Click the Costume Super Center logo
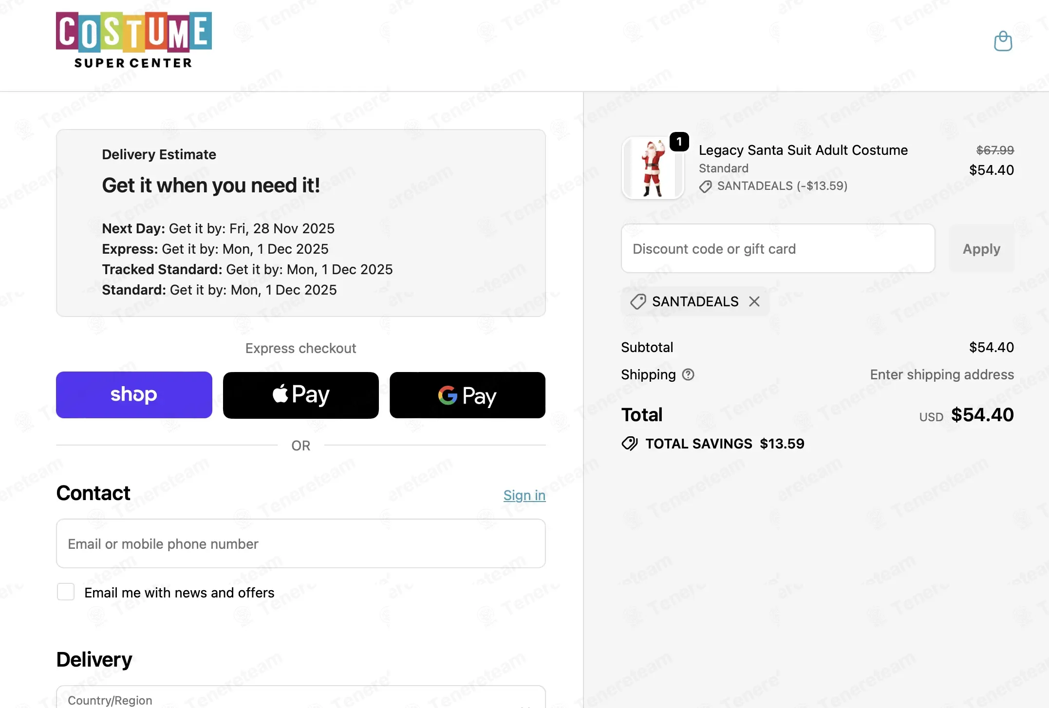The image size is (1049, 708). click(134, 40)
